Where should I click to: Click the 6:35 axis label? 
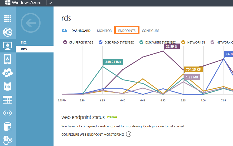102,101
